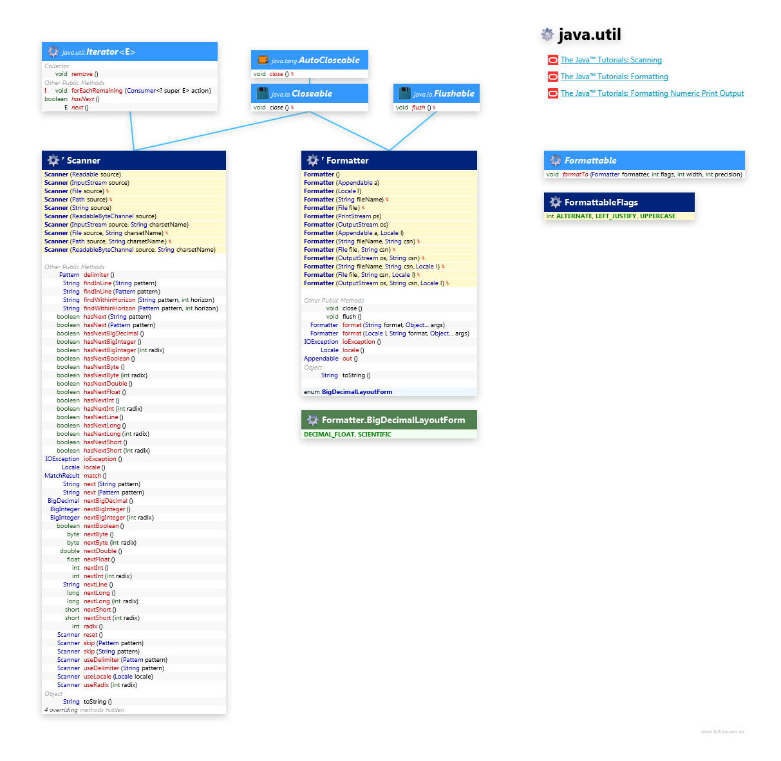Click forEachRemaining method in Iterator
781x761 pixels.
tap(141, 91)
